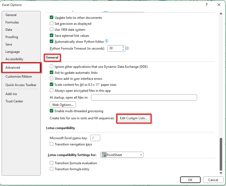Check Transition navigation keys option
Viewport: 226px width, 186px height.
[x=52, y=144]
